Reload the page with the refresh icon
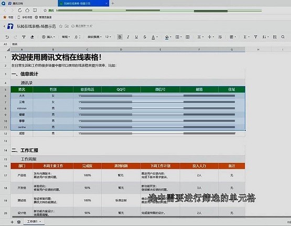The width and height of the screenshot is (291, 226). tap(20, 11)
